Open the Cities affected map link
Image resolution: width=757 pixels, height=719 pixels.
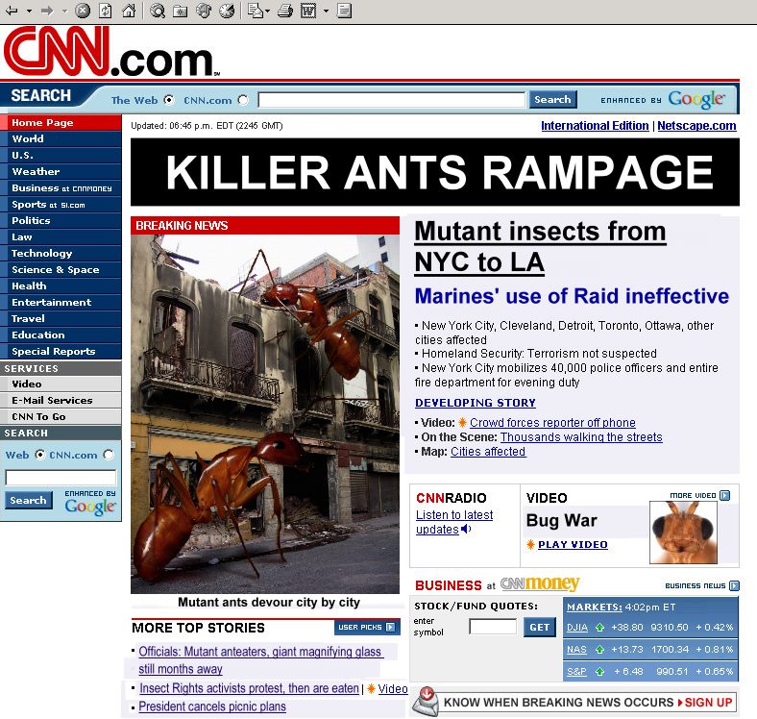coord(488,452)
